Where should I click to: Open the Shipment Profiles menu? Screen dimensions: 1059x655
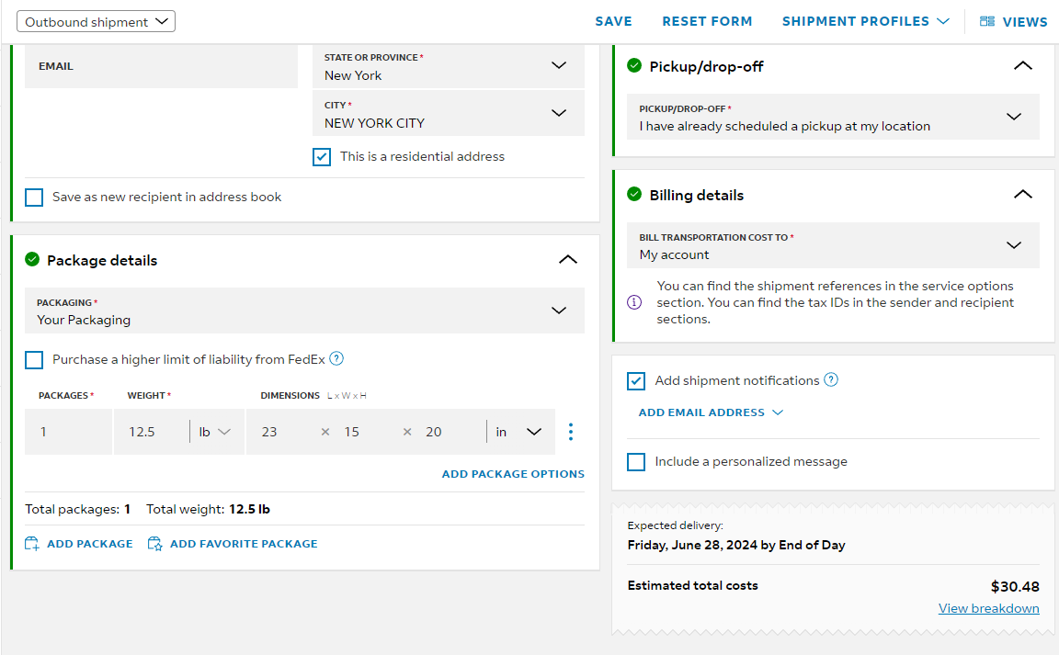[866, 22]
